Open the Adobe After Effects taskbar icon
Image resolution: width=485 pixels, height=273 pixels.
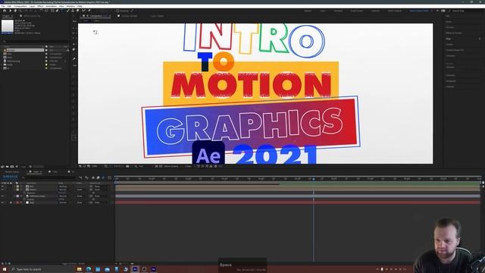click(135, 269)
